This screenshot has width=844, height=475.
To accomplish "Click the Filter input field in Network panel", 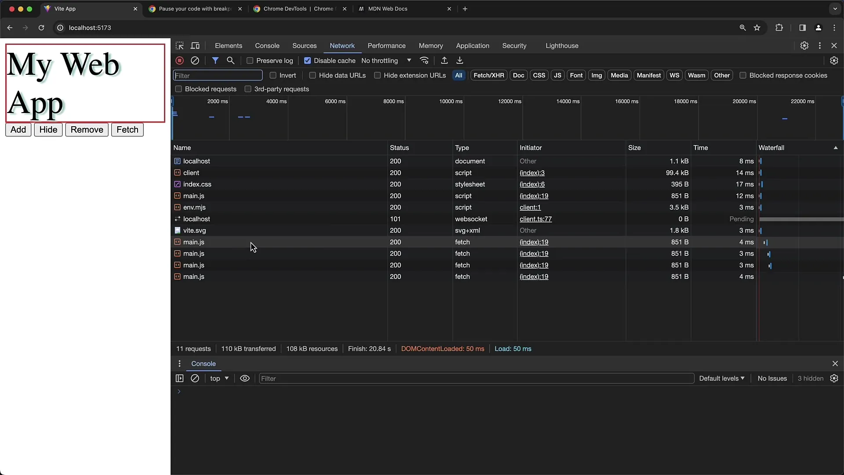I will [x=218, y=75].
